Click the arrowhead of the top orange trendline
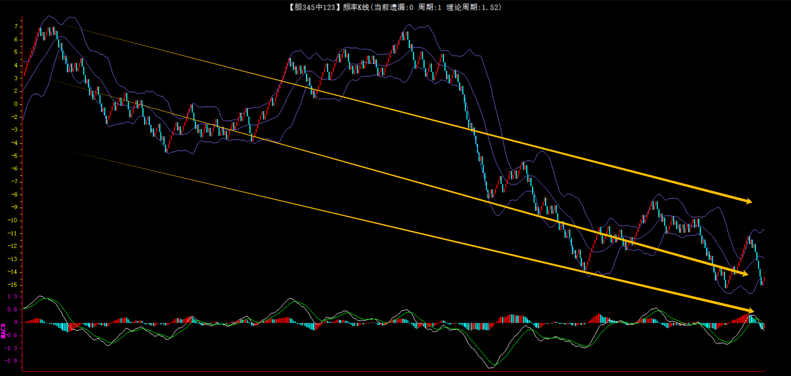Image resolution: width=791 pixels, height=376 pixels. [748, 201]
